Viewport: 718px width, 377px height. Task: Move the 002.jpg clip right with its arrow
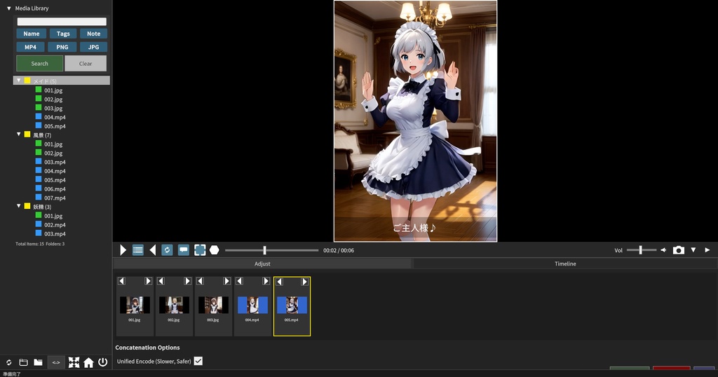(x=187, y=281)
